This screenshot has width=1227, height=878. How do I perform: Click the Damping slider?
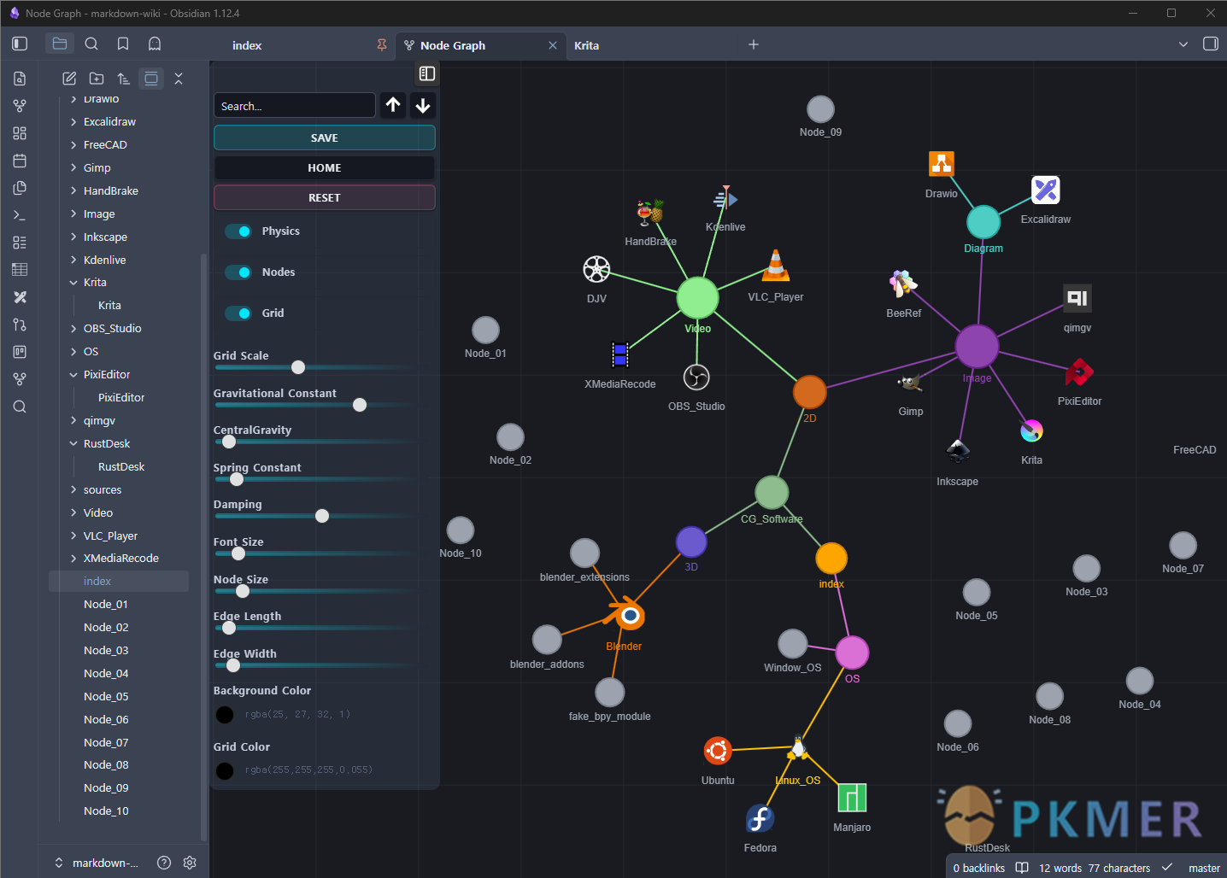316,516
